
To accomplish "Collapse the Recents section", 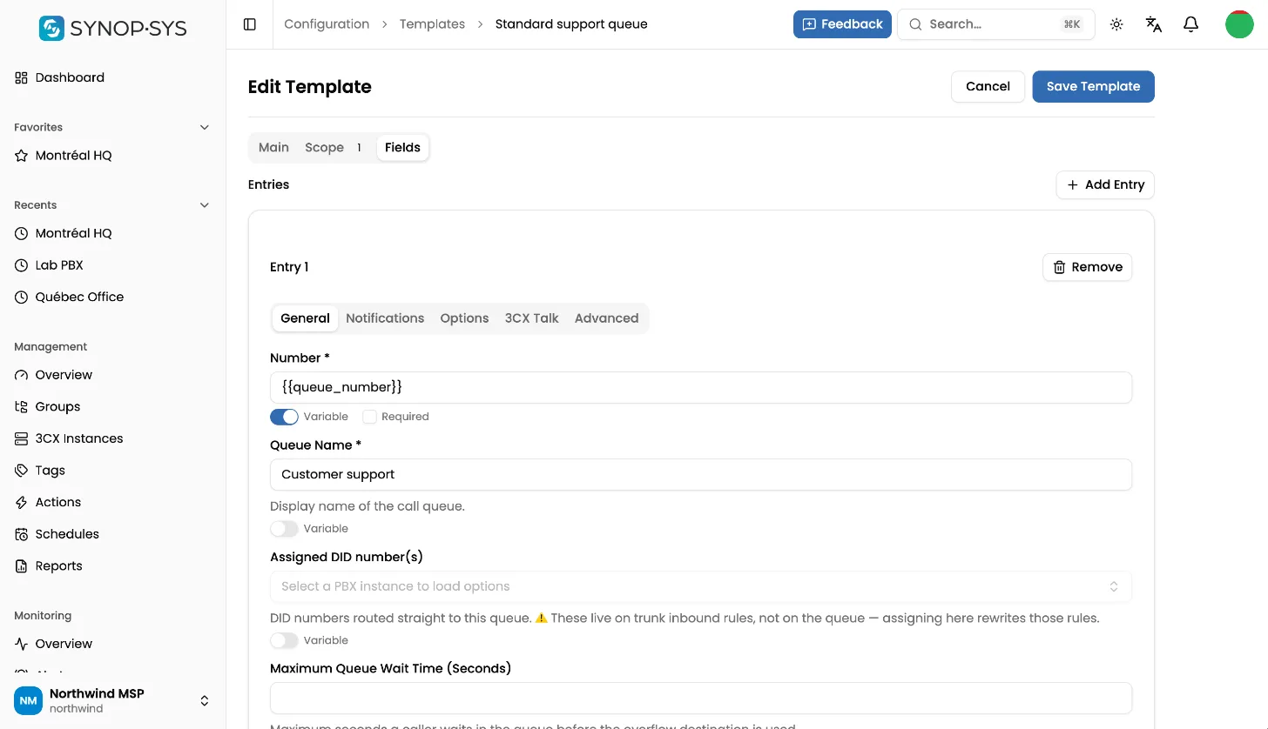I will coord(205,205).
